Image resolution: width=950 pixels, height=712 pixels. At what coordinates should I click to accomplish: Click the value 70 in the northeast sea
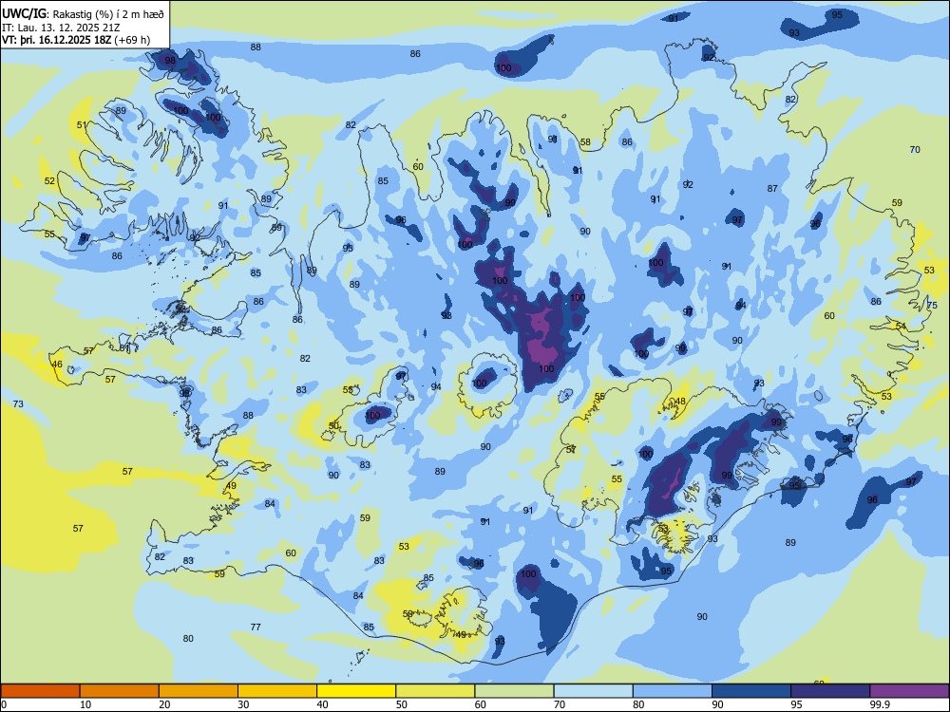point(915,150)
